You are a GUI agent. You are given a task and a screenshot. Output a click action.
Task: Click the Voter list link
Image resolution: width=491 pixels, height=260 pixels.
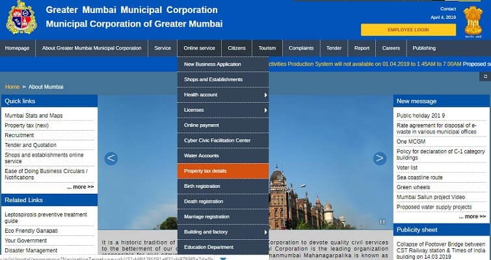pos(407,168)
